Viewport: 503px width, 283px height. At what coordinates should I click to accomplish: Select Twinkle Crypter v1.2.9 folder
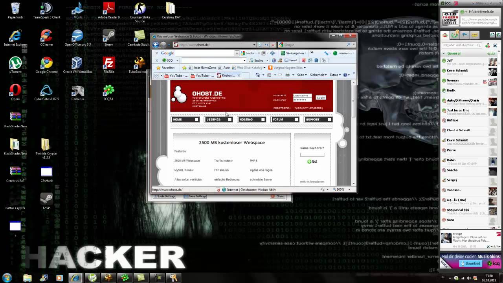[46, 149]
